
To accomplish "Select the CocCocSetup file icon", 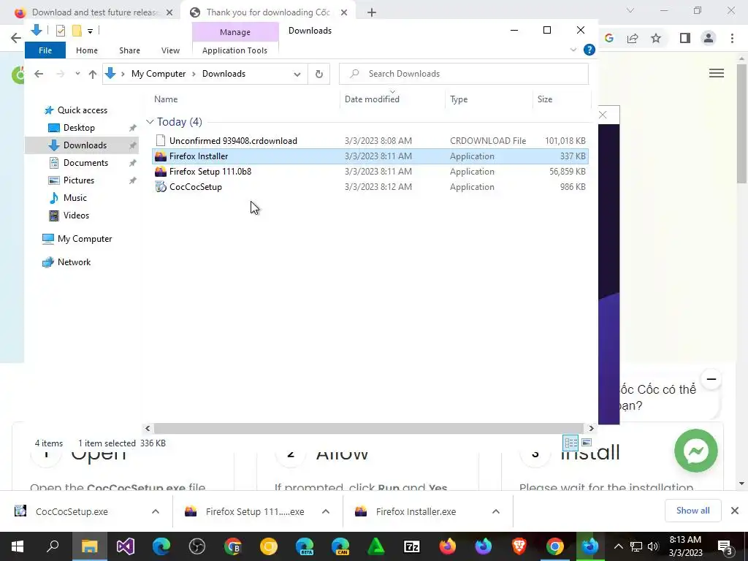I will pyautogui.click(x=161, y=186).
